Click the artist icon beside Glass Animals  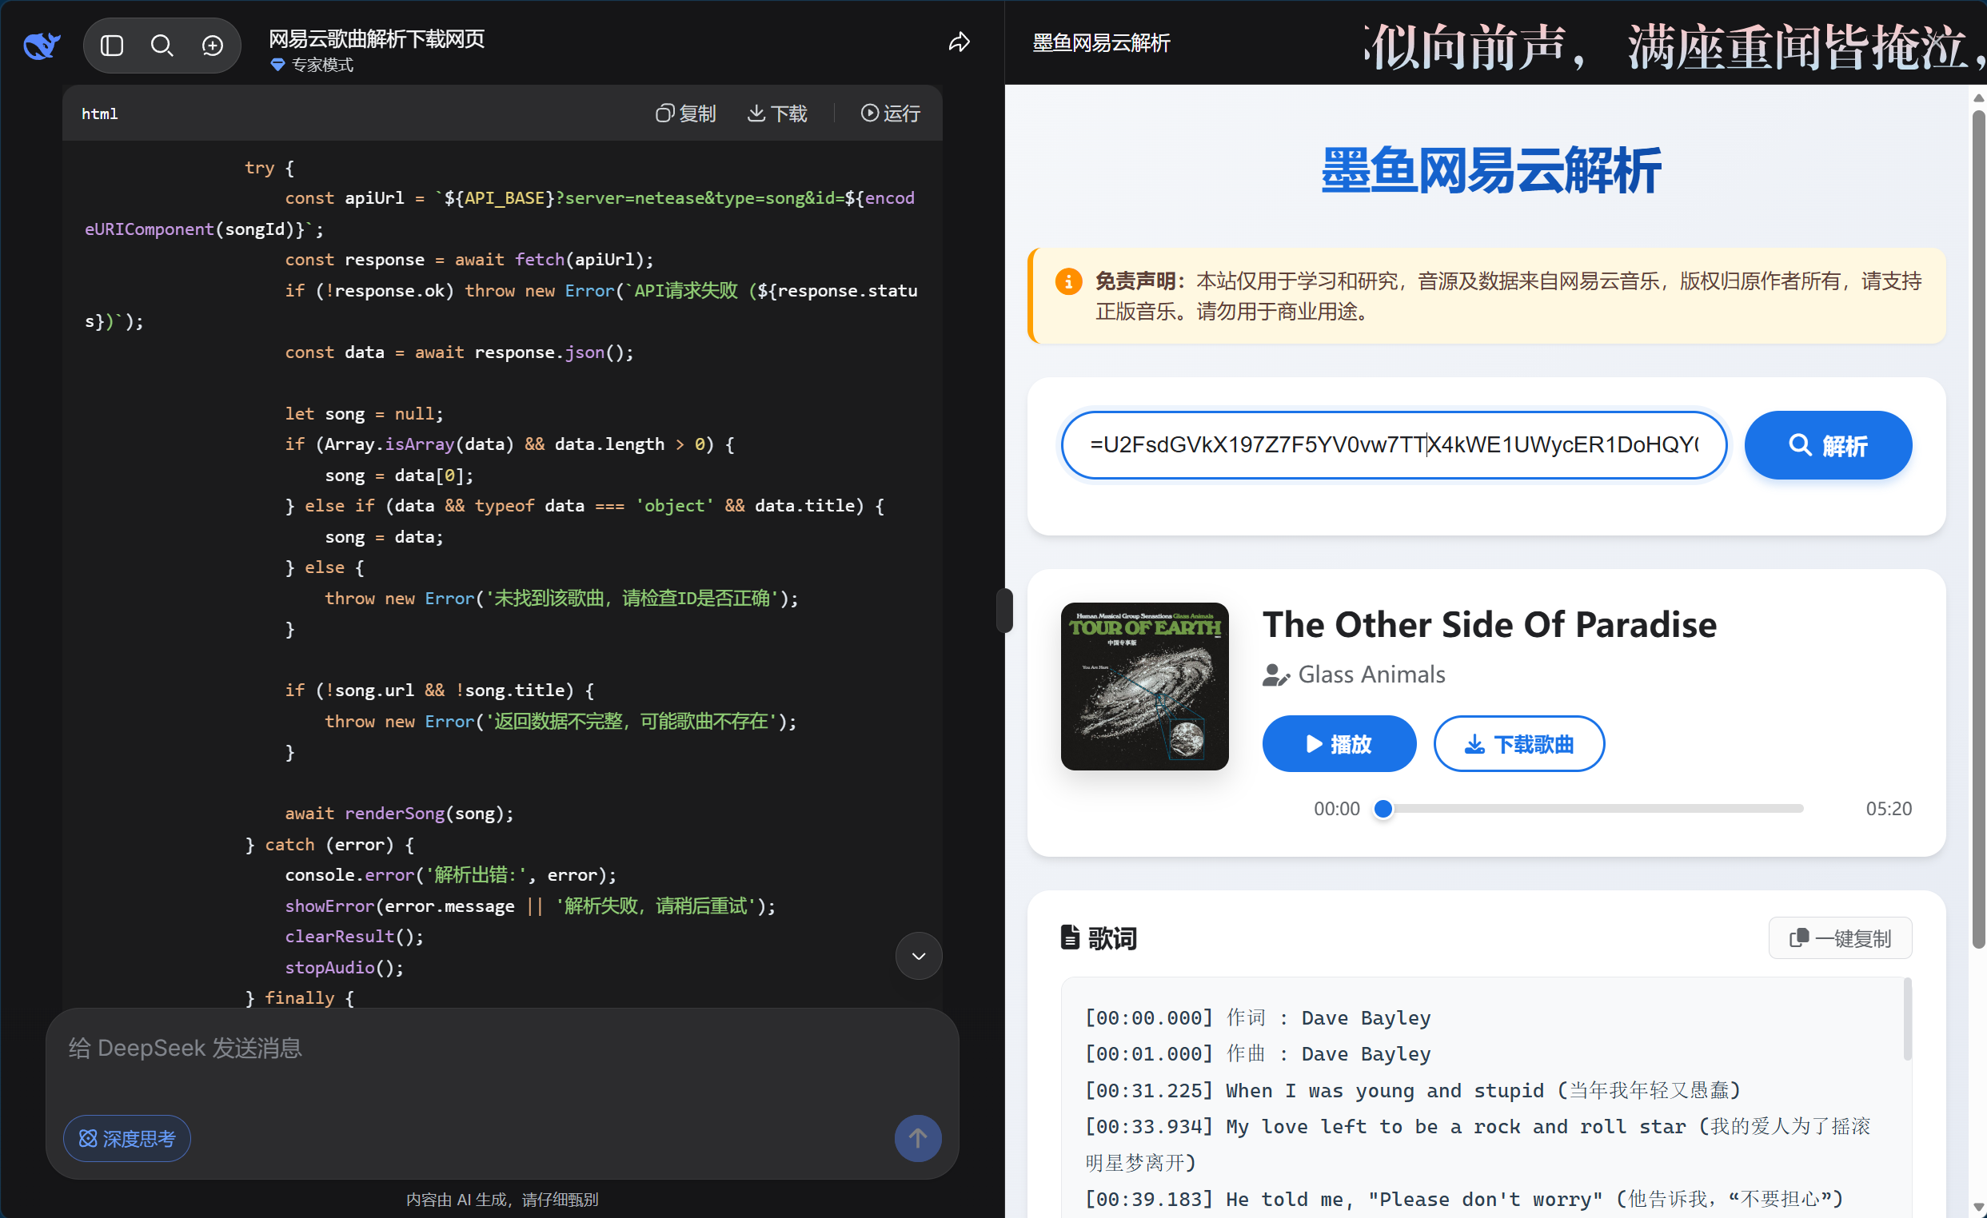point(1276,675)
